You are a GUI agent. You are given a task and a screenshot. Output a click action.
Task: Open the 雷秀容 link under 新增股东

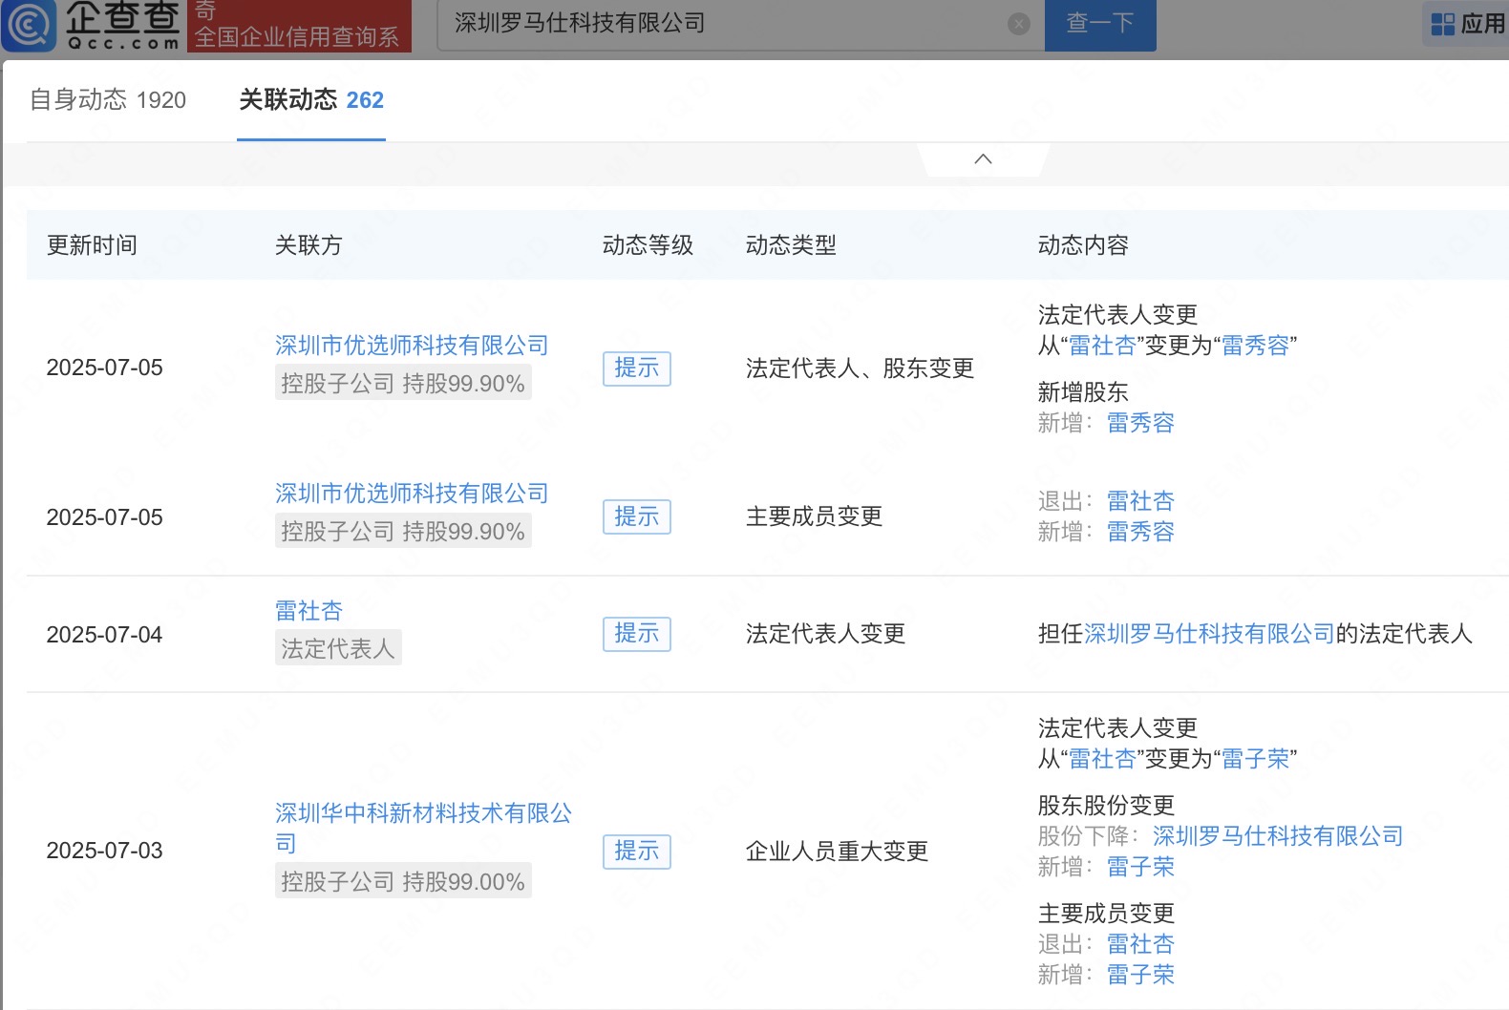[x=1140, y=423]
